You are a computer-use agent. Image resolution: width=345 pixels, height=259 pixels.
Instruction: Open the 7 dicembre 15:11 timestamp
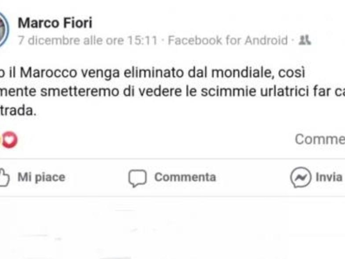tap(88, 40)
